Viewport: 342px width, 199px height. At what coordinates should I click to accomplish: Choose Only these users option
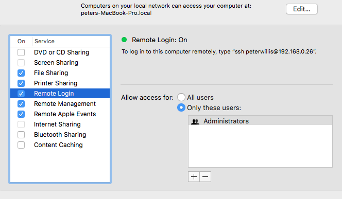pyautogui.click(x=181, y=107)
